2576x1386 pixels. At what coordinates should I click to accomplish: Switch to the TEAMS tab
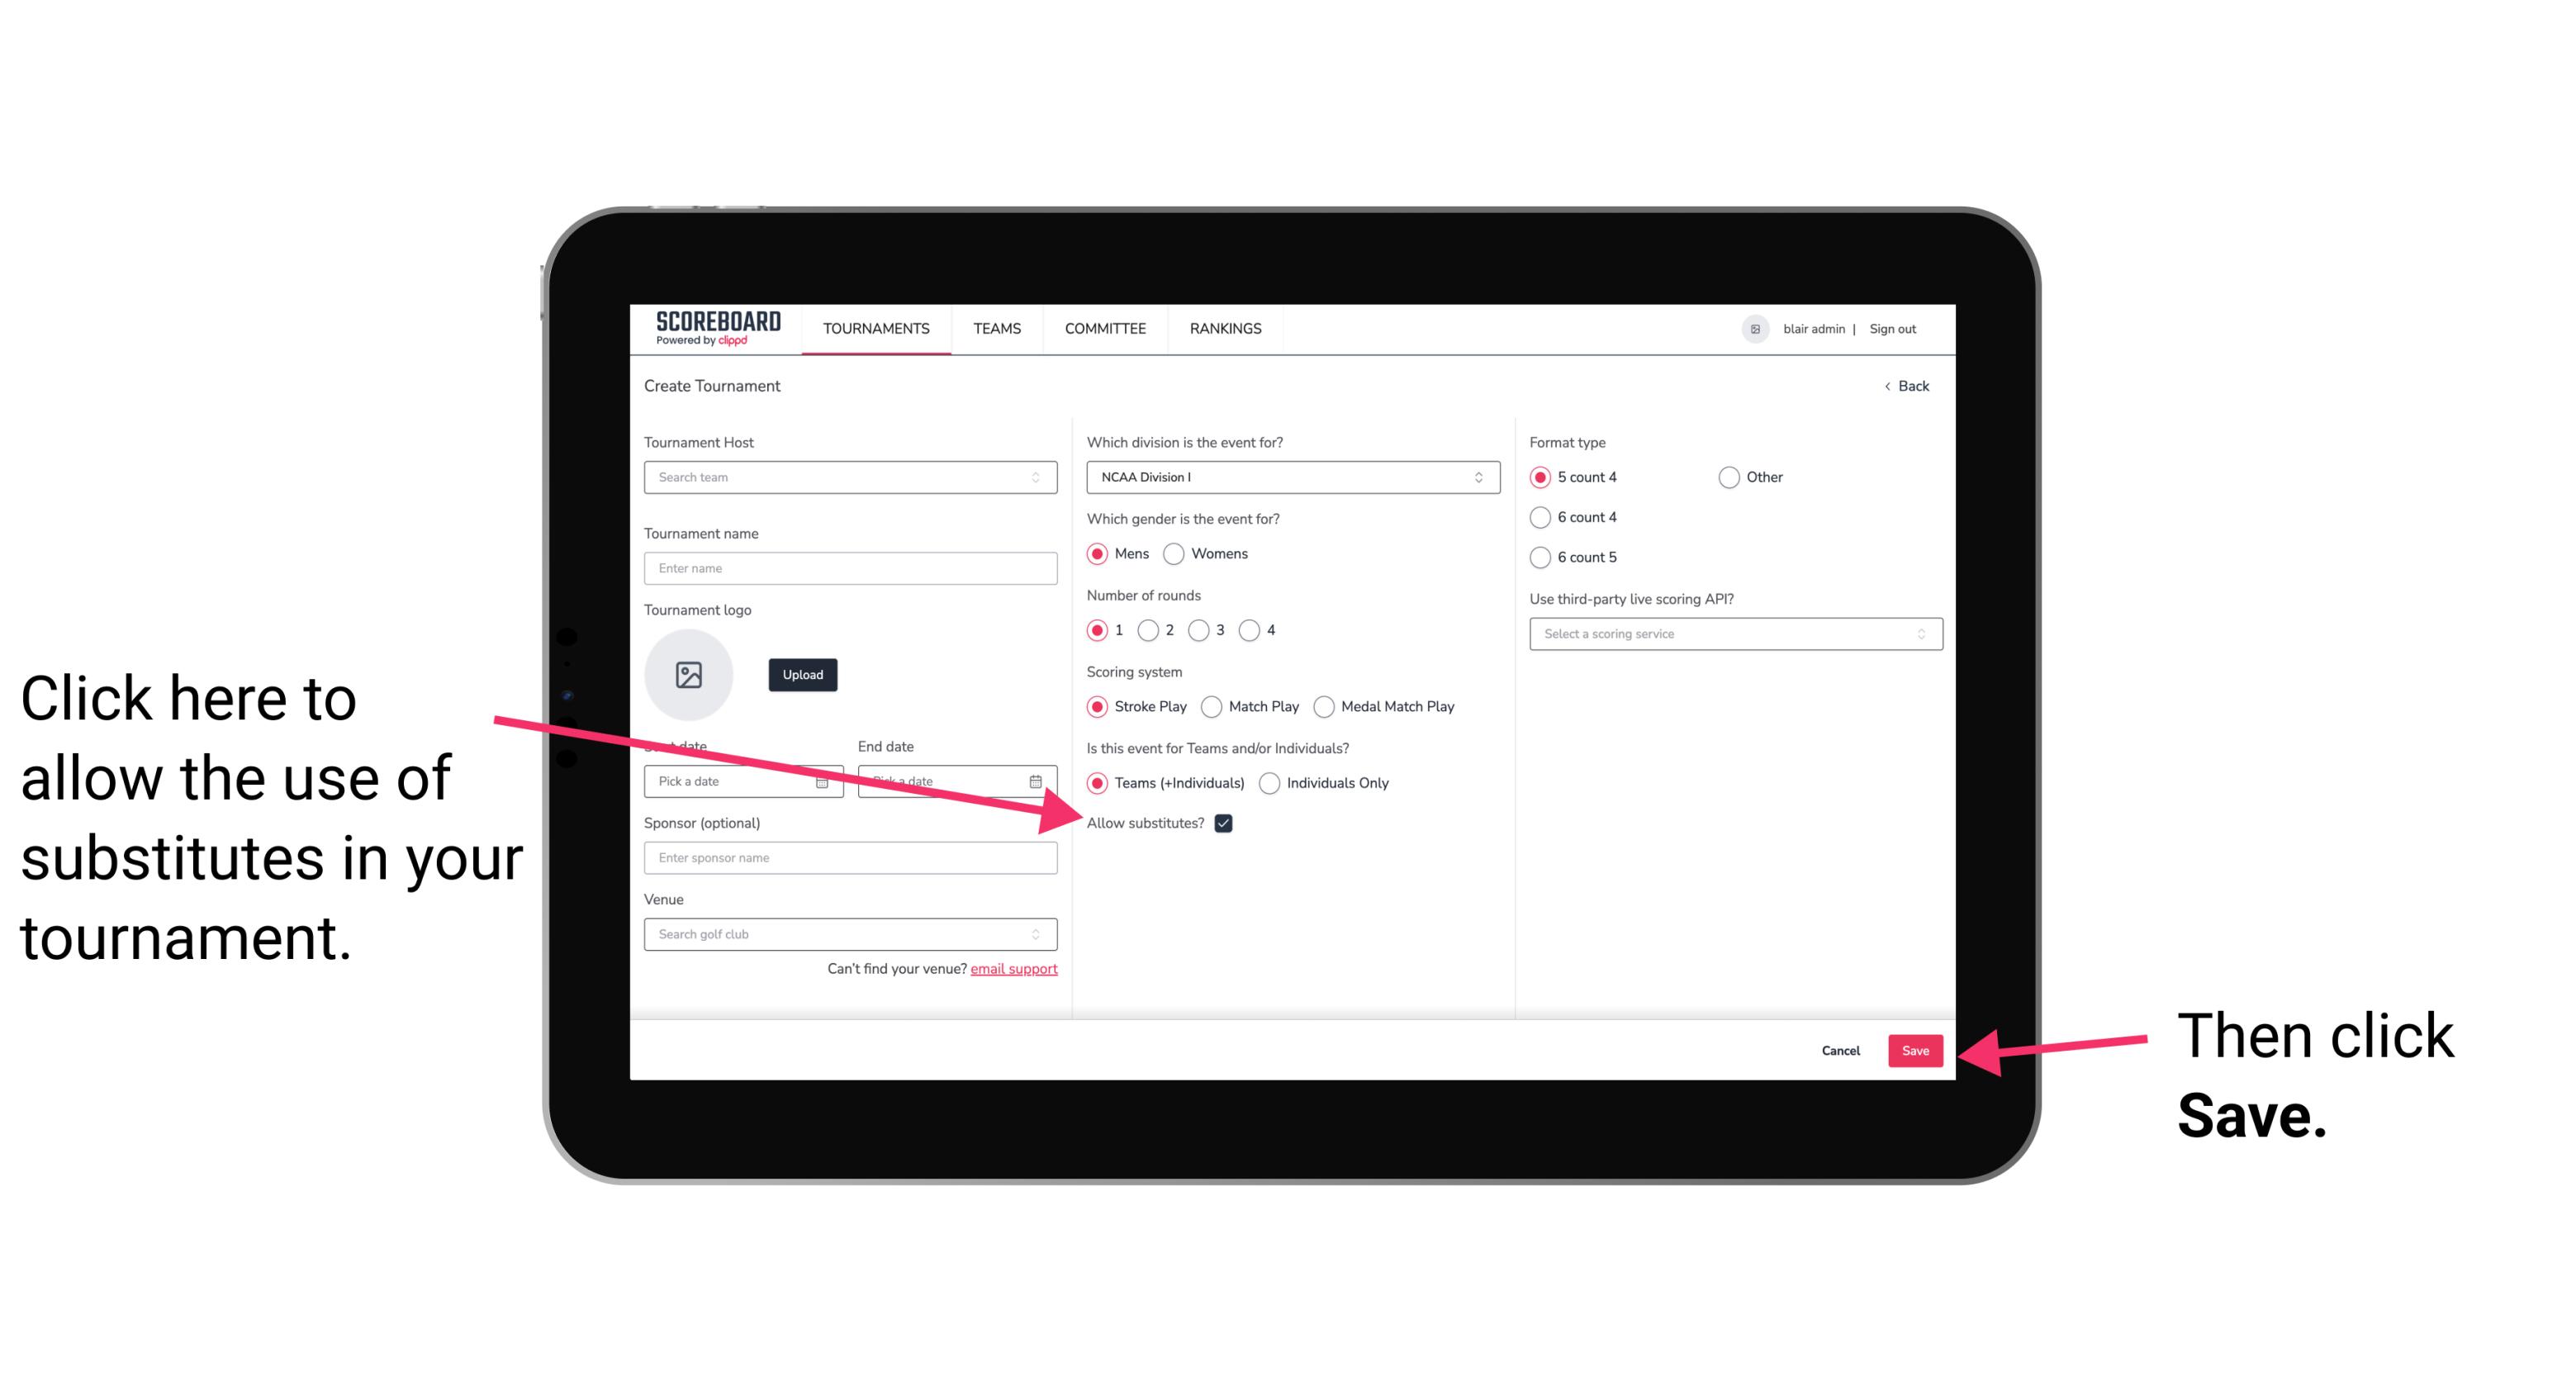pos(998,328)
